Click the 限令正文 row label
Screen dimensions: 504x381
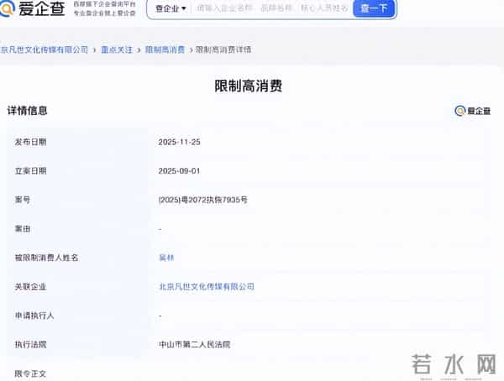(x=30, y=373)
